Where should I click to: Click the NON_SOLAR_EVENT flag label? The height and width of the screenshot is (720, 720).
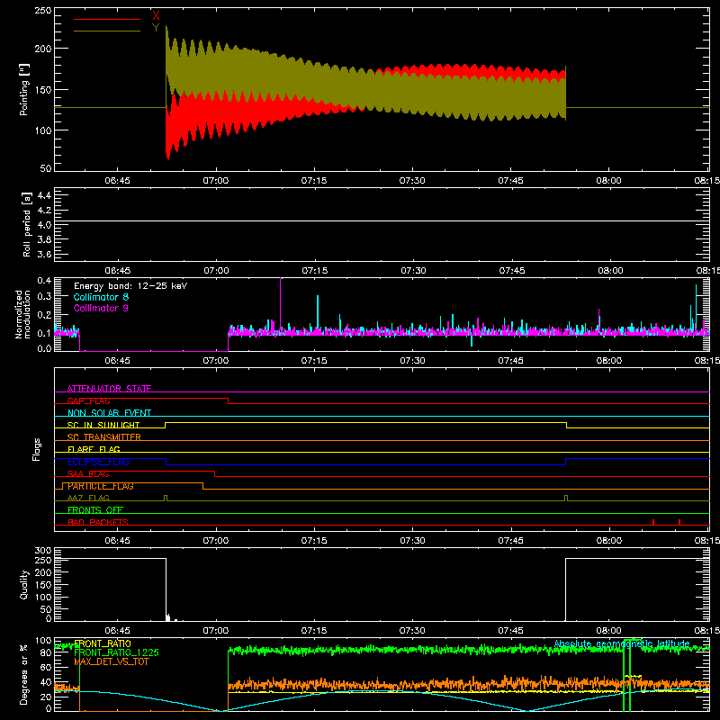[x=109, y=413]
